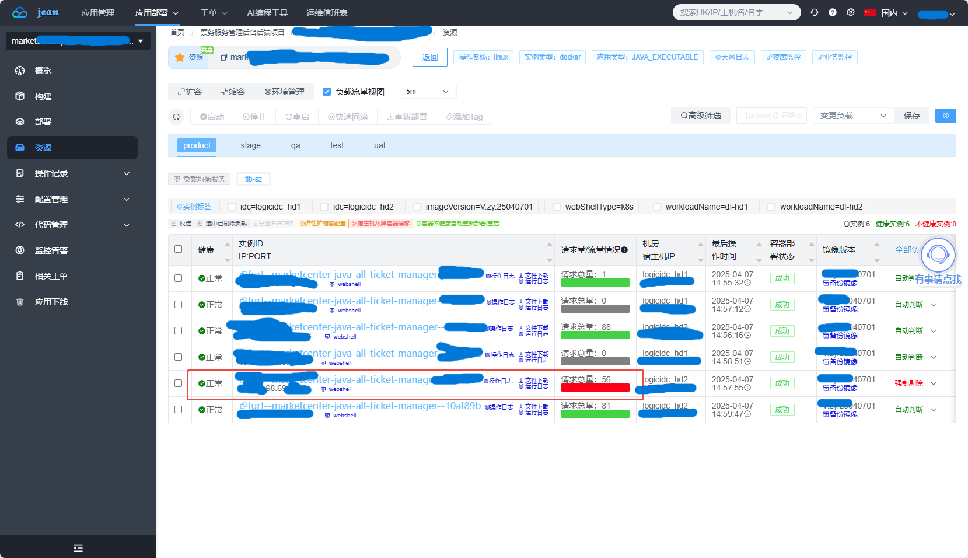Click the 返回 button
Image resolution: width=968 pixels, height=558 pixels.
430,57
